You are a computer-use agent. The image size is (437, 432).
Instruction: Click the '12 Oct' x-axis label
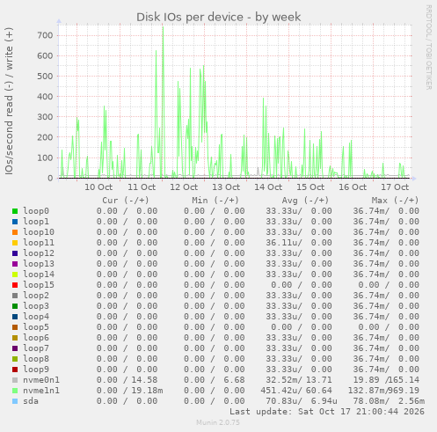184,187
